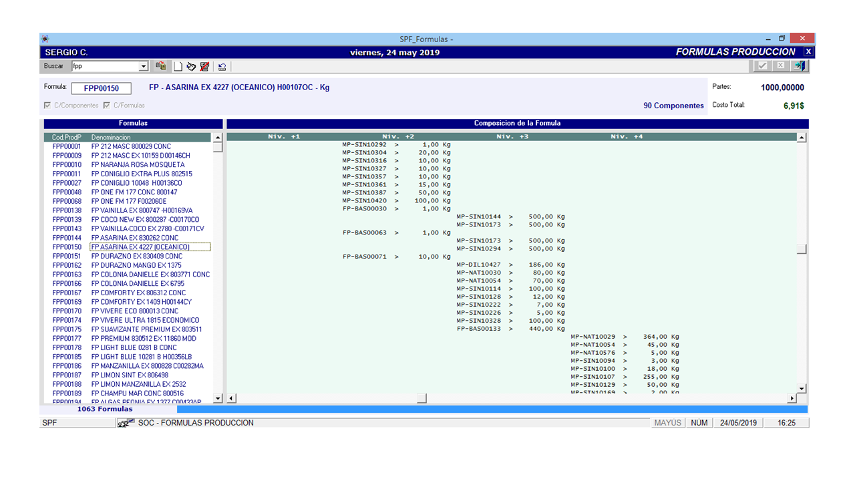Open the Buscar dropdown arrow
This screenshot has width=855, height=481.
[x=143, y=66]
